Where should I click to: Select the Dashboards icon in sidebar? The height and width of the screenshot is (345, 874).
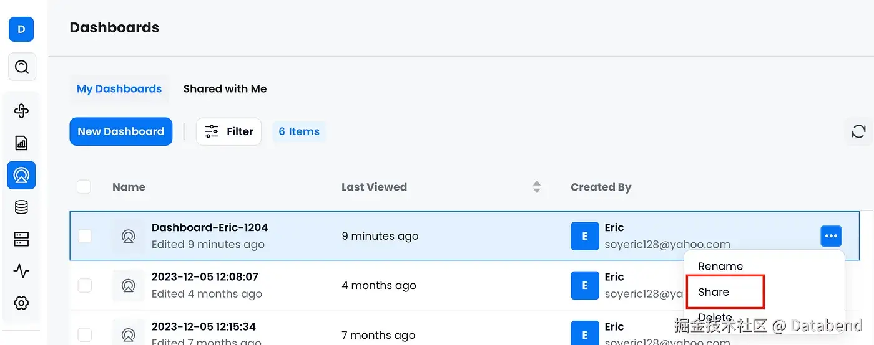[x=21, y=175]
